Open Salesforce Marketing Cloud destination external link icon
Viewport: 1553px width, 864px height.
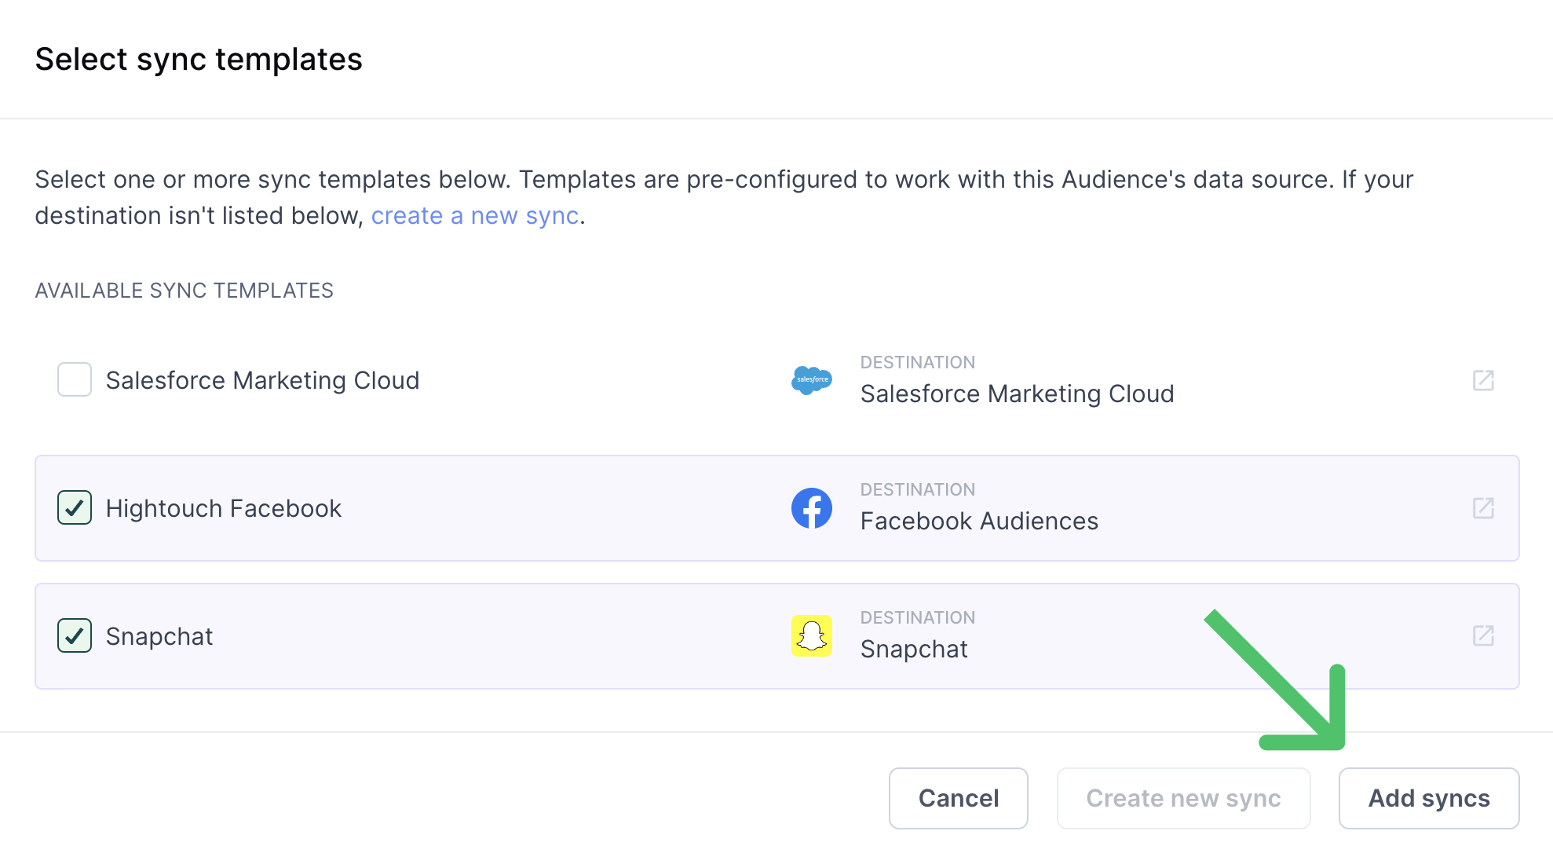(1483, 380)
